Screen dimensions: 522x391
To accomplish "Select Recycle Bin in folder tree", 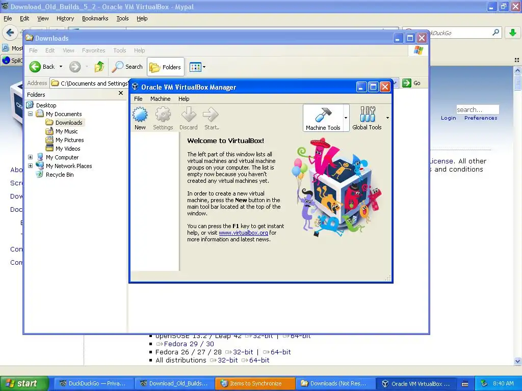I will tap(60, 175).
